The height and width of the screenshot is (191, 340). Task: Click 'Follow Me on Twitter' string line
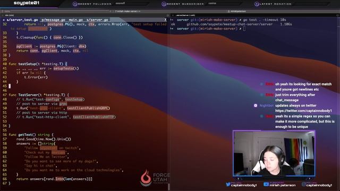coord(47,157)
